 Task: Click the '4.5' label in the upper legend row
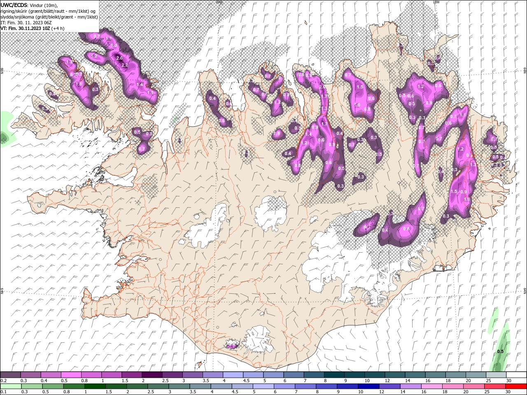pos(246,381)
